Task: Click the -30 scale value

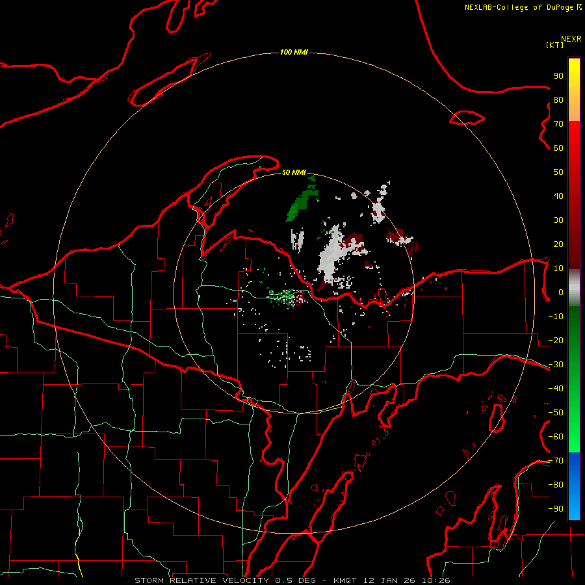Action: tap(556, 365)
